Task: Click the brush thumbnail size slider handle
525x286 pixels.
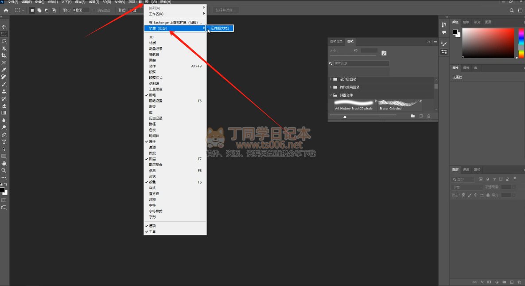Action: [345, 117]
